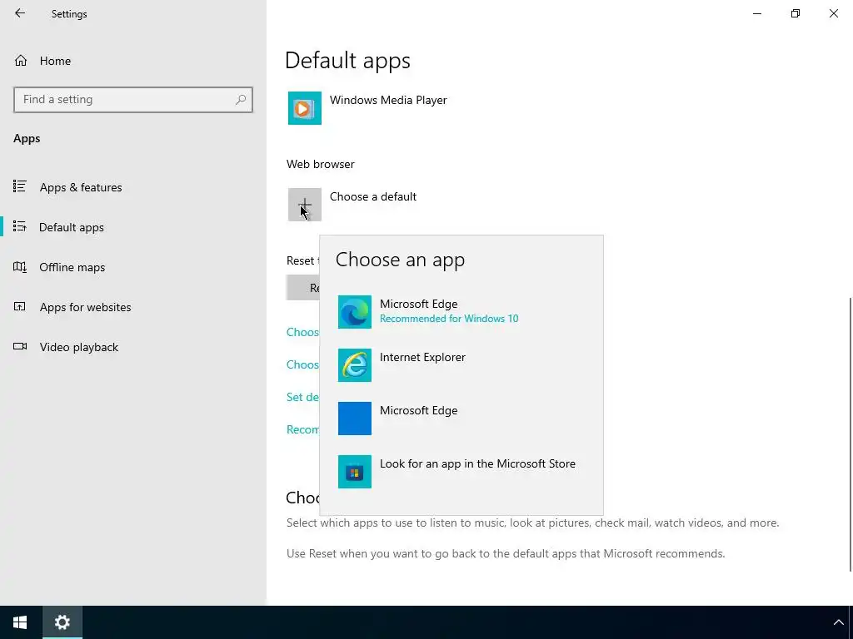The height and width of the screenshot is (639, 853).
Task: Click the Default apps sidebar icon
Action: tap(20, 226)
